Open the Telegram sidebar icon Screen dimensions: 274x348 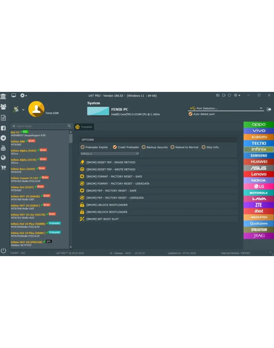click(3, 138)
